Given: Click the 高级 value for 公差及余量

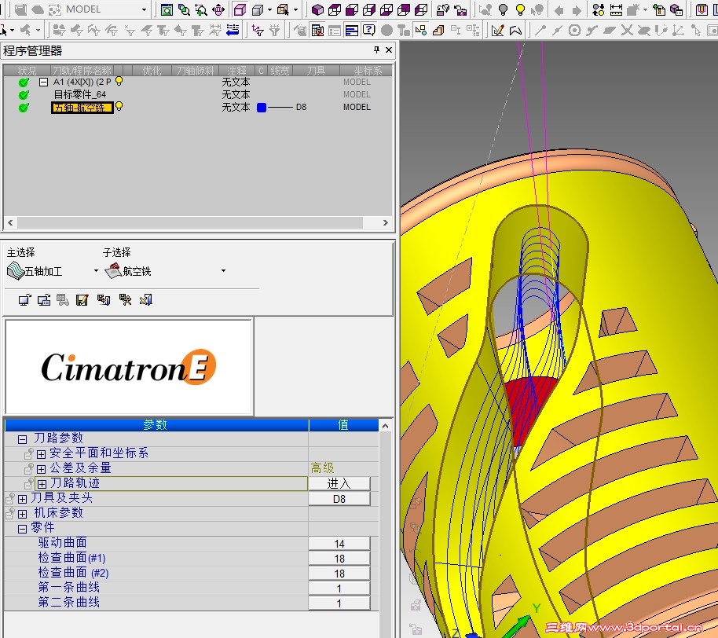Looking at the screenshot, I should (322, 468).
